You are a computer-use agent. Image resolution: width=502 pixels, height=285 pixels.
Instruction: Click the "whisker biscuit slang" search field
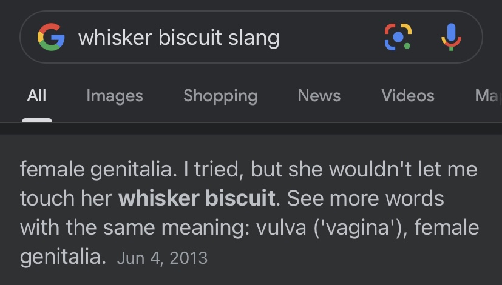(178, 38)
